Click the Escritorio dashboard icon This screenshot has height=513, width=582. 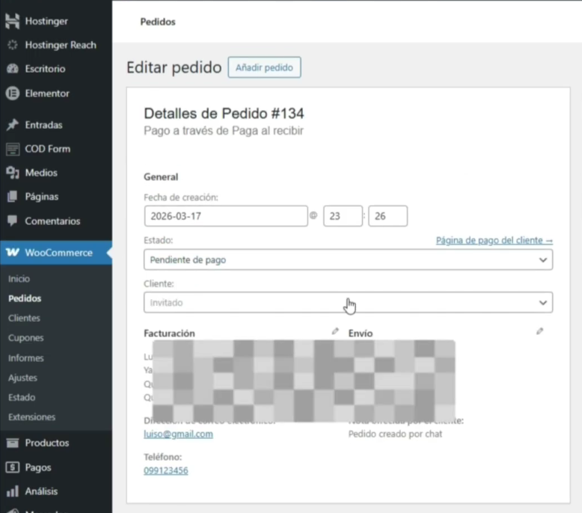pyautogui.click(x=12, y=69)
